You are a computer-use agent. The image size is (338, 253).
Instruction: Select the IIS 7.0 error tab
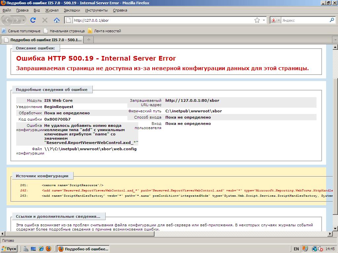[x=42, y=40]
